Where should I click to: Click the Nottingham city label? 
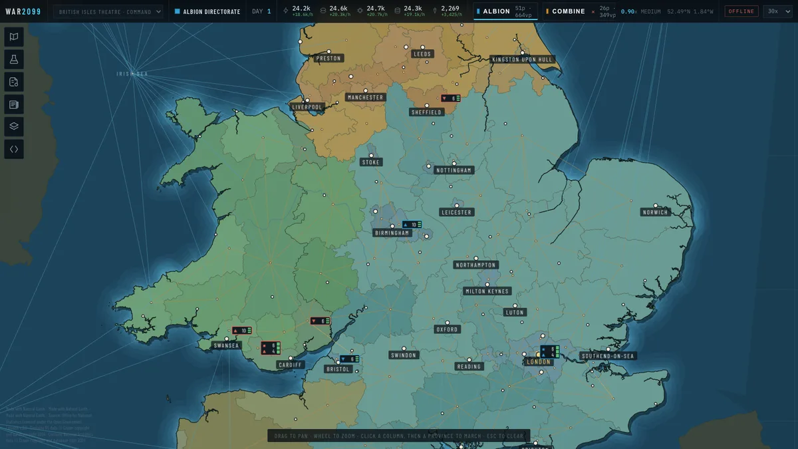pos(454,170)
